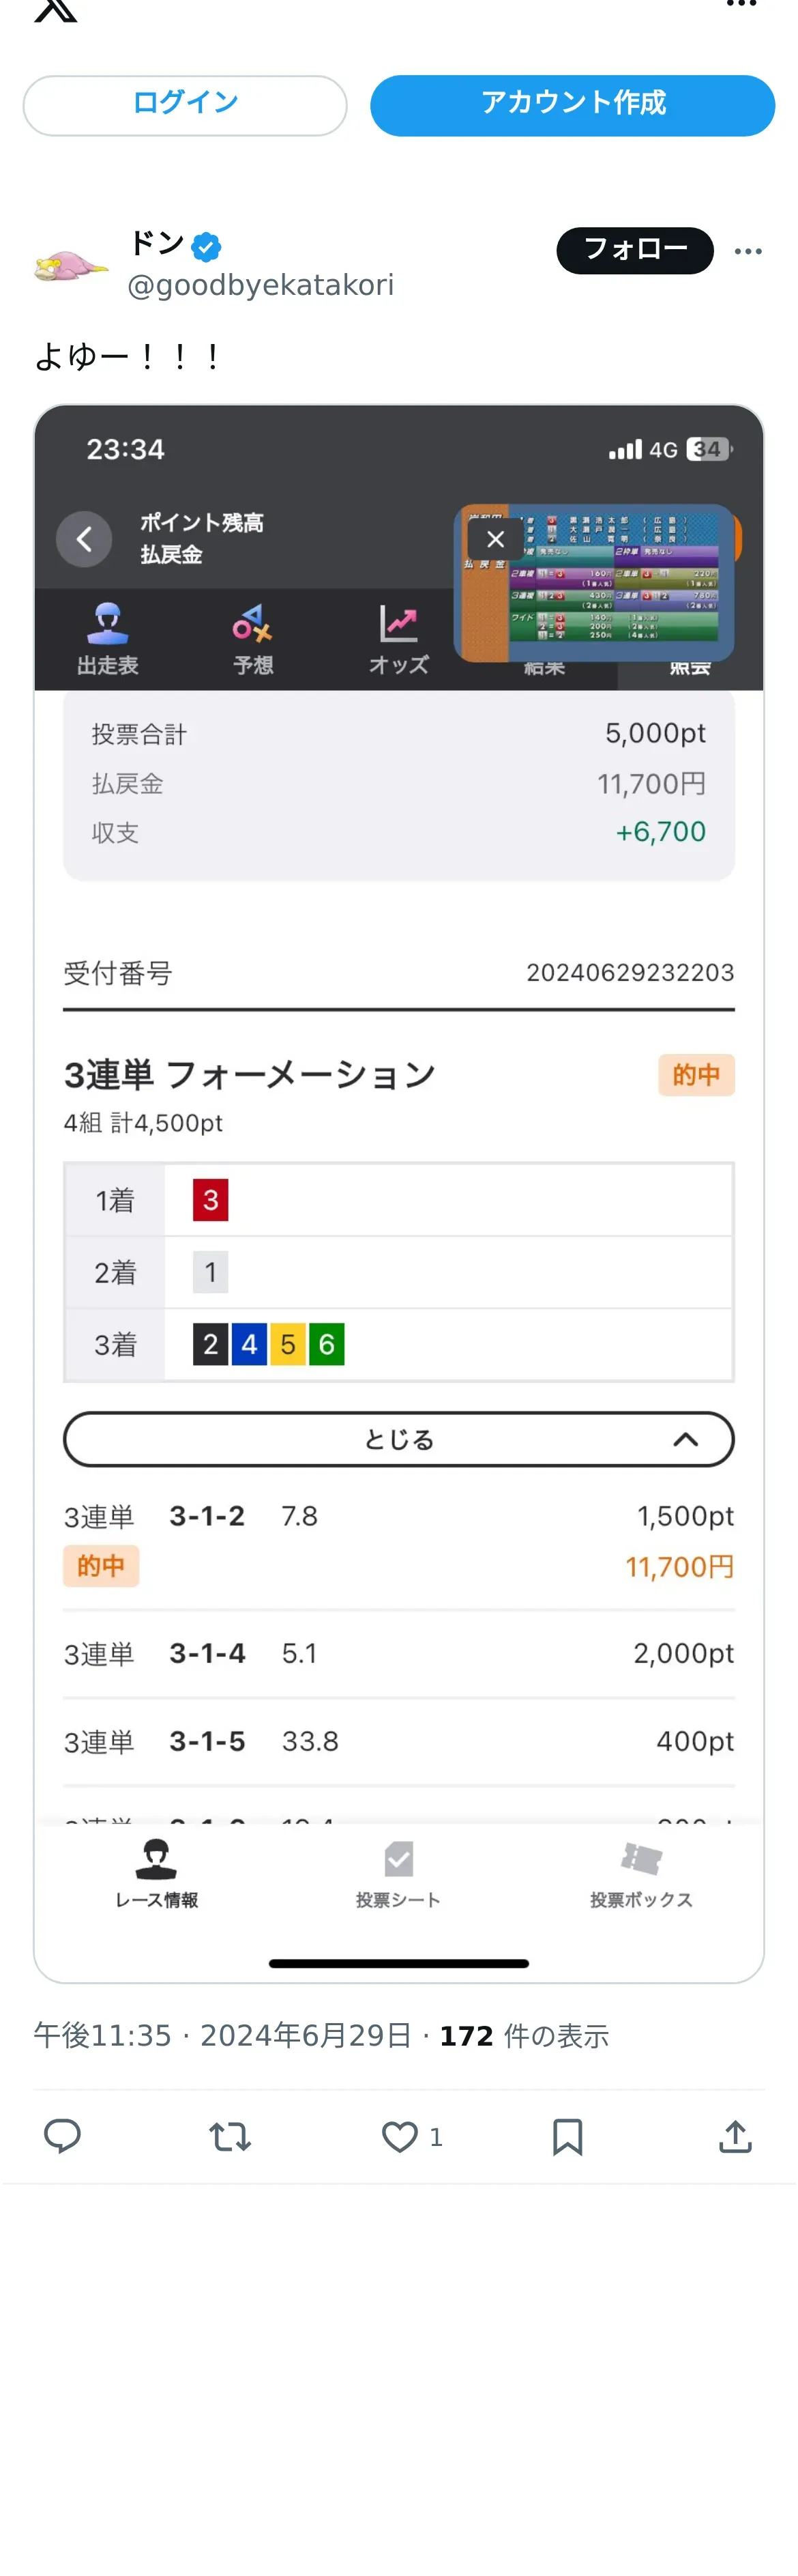Tap the back arrow in screenshot

[84, 540]
